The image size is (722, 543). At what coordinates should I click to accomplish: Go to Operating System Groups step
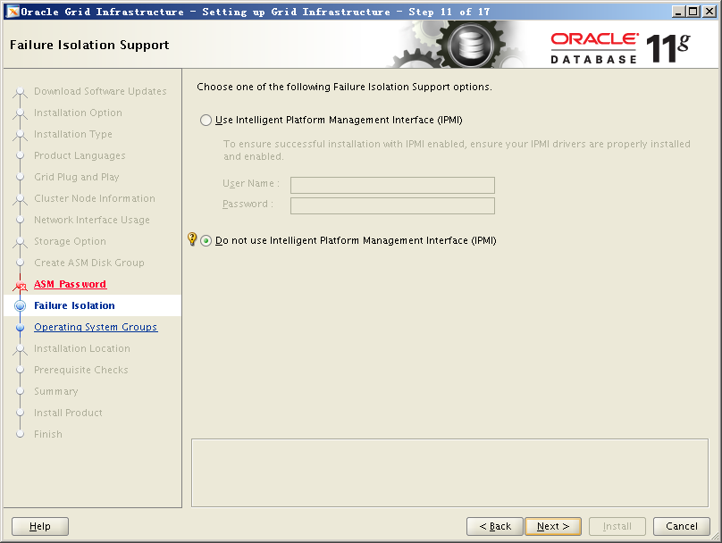click(96, 327)
